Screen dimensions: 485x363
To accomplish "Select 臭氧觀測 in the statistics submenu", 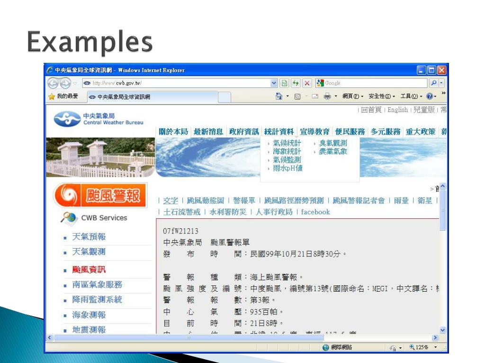I will pyautogui.click(x=333, y=143).
